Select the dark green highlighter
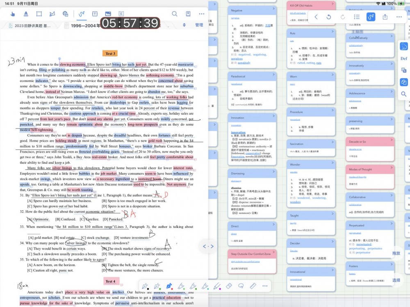The height and width of the screenshot is (307, 410). coord(193,286)
